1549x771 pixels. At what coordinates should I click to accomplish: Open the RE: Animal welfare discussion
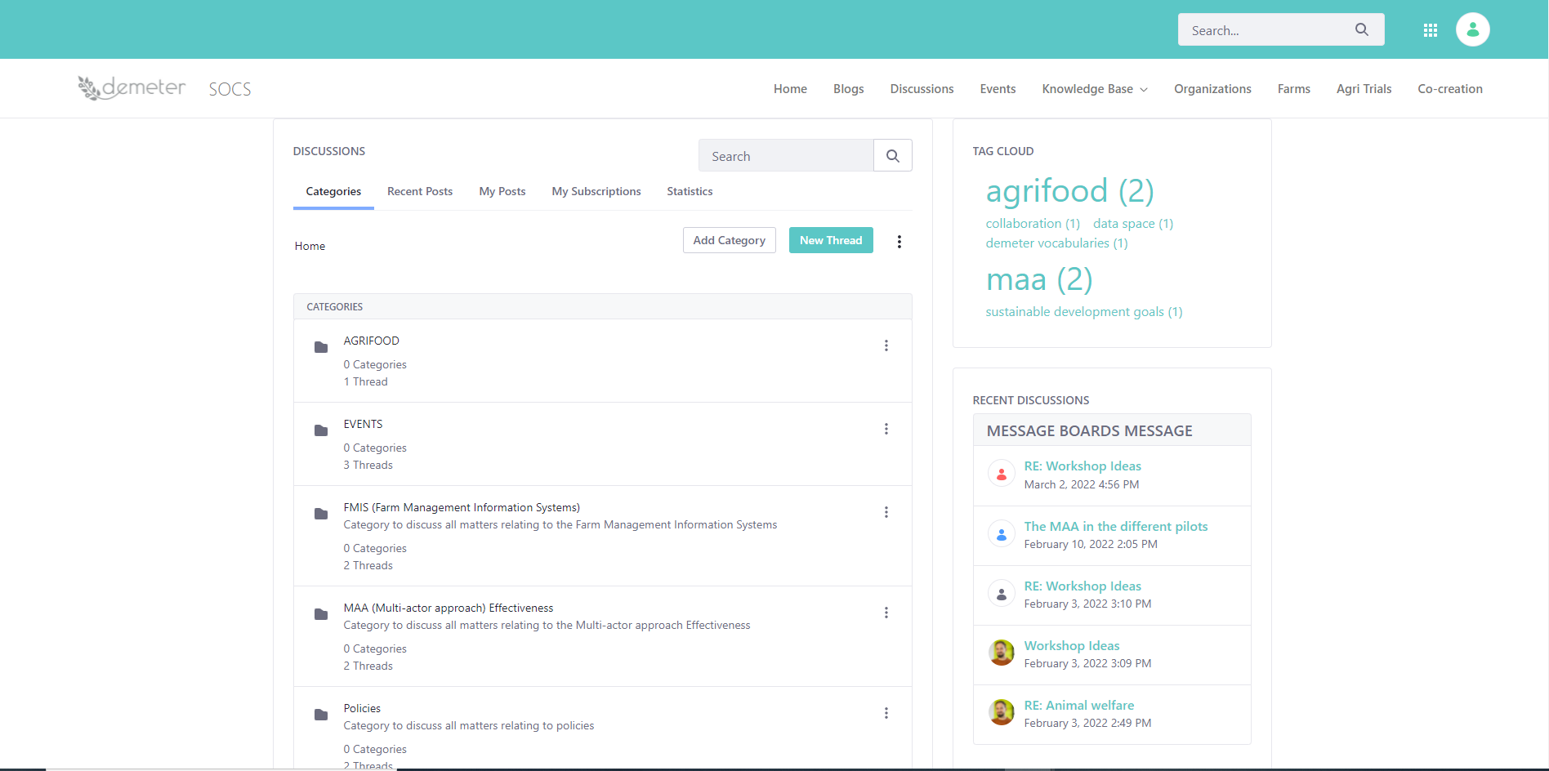click(1079, 706)
